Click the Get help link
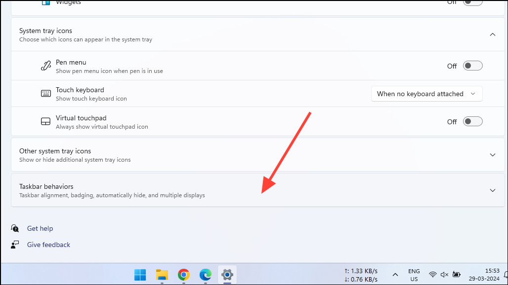This screenshot has width=508, height=285. pyautogui.click(x=40, y=228)
